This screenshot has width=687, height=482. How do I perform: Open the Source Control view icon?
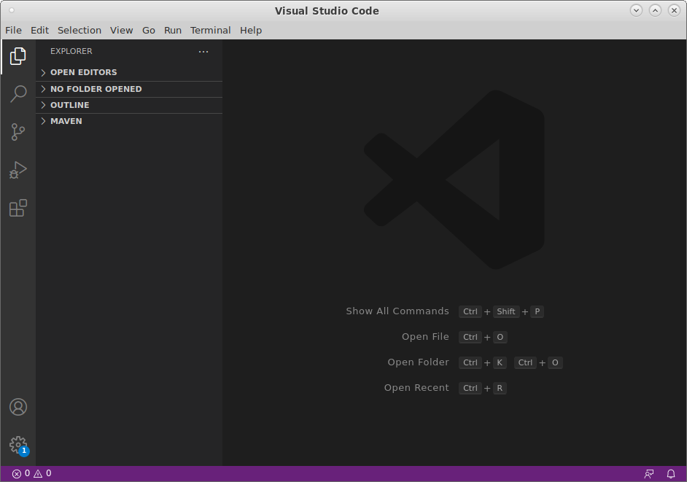(x=18, y=132)
